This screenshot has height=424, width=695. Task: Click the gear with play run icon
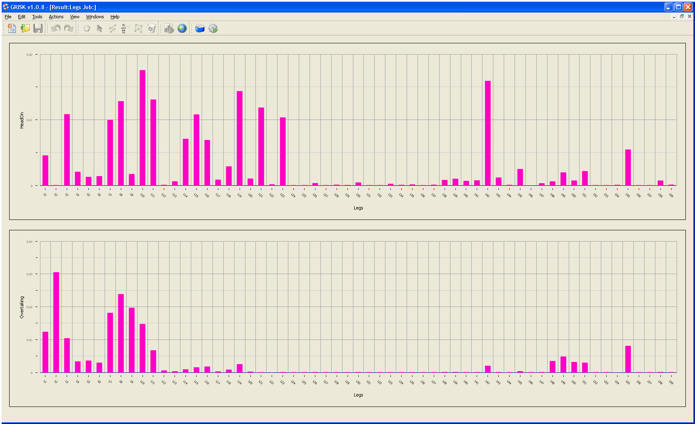pos(213,28)
